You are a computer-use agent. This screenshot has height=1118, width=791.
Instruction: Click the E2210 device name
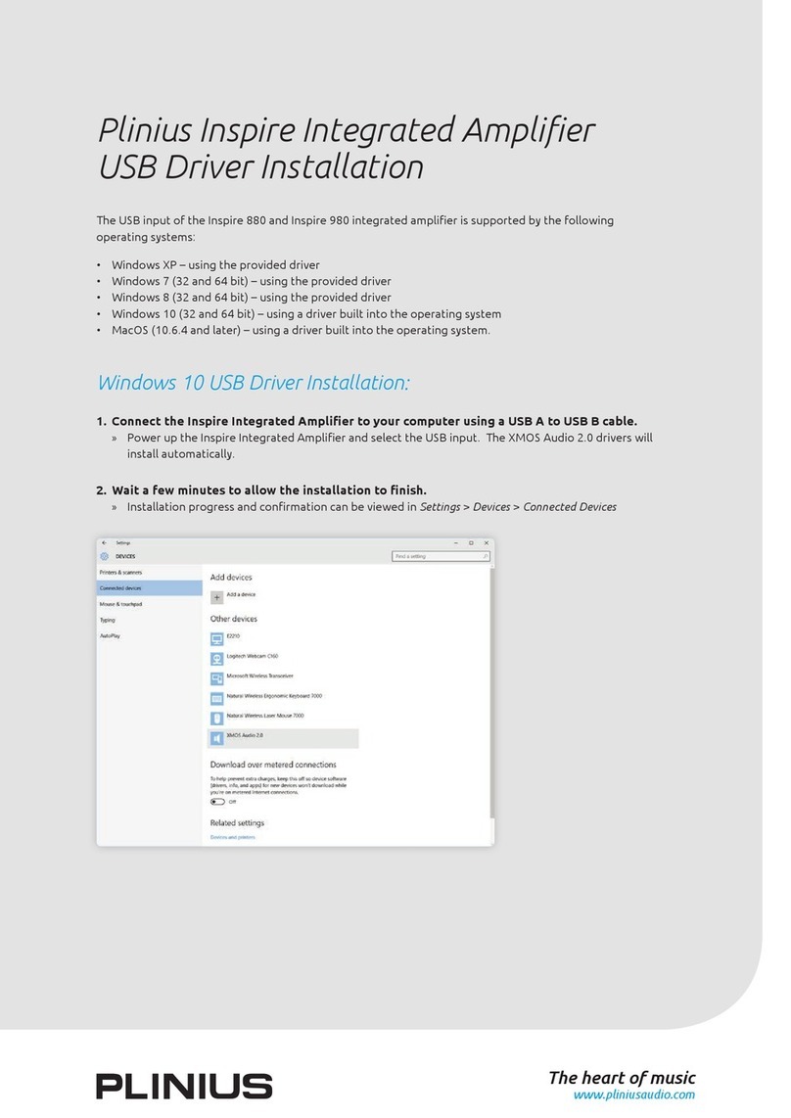(x=233, y=636)
